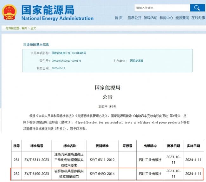Click the national emblem logo

click(10, 12)
